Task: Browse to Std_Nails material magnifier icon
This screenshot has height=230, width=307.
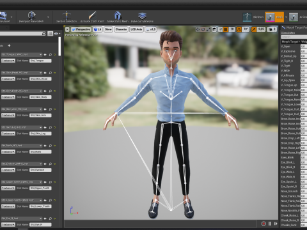Action: [51, 146]
